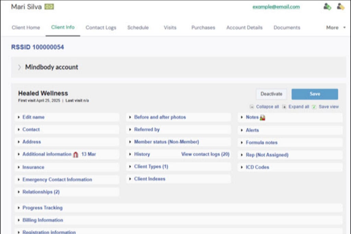Click the Deactivate button

[x=271, y=94]
